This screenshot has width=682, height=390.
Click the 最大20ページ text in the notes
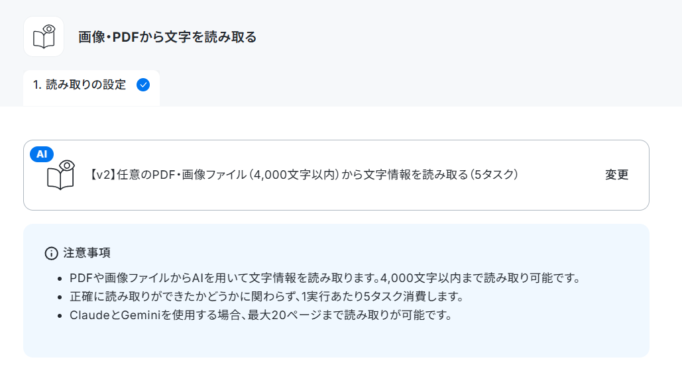[x=285, y=315]
